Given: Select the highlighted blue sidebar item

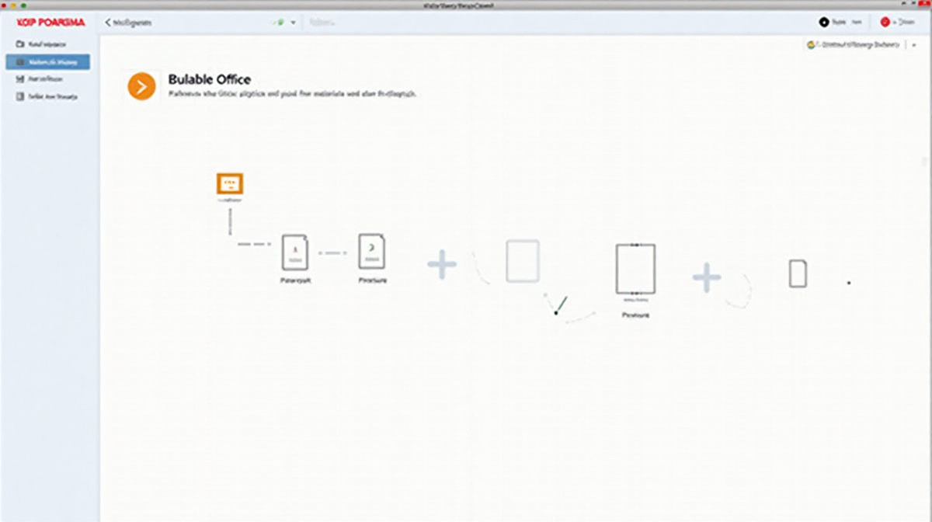Looking at the screenshot, I should coord(47,62).
